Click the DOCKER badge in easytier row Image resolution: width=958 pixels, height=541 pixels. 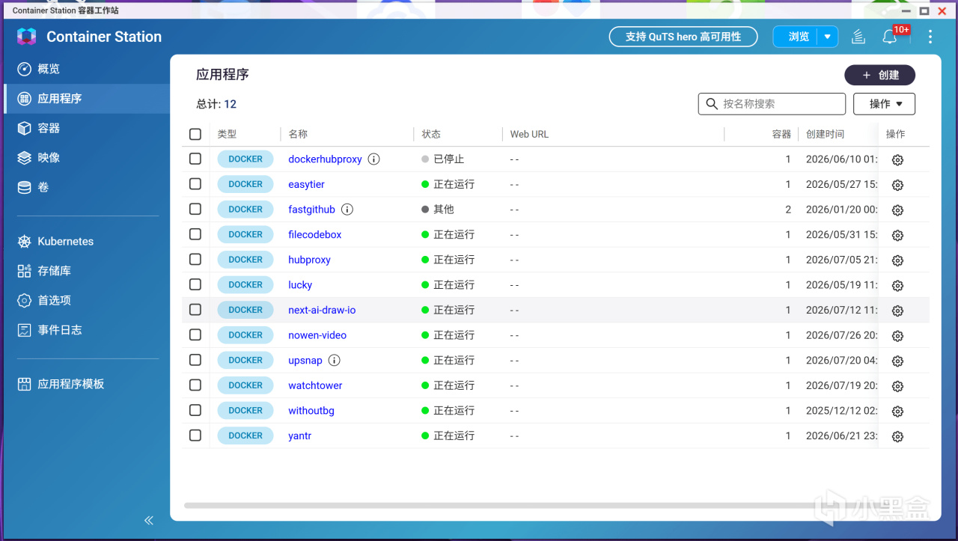pos(245,184)
